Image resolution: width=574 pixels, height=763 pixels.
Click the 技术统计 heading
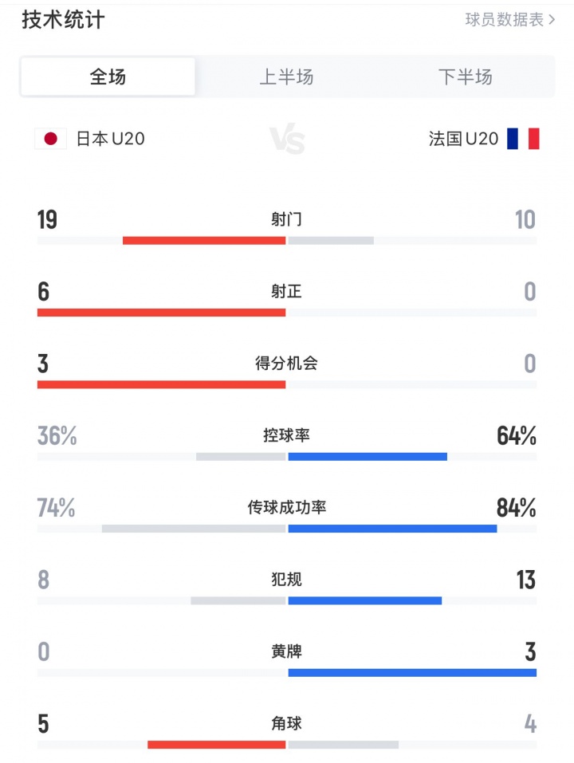pos(63,20)
